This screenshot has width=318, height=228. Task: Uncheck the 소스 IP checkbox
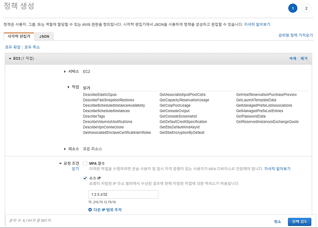point(85,178)
